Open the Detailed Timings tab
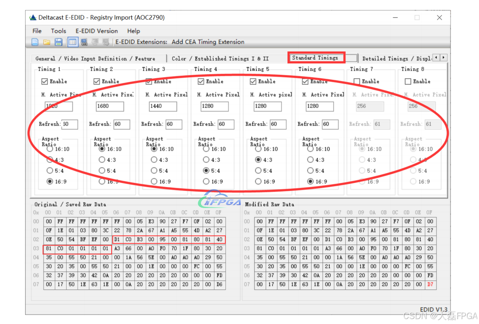Viewport: 479px width, 324px height. [x=396, y=58]
